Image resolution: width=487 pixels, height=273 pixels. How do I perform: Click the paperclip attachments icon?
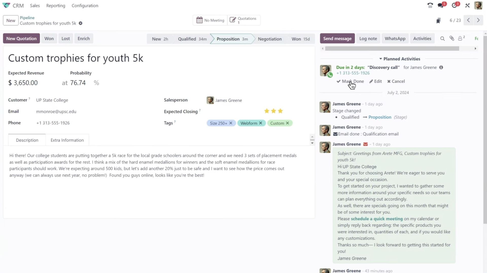tap(452, 39)
